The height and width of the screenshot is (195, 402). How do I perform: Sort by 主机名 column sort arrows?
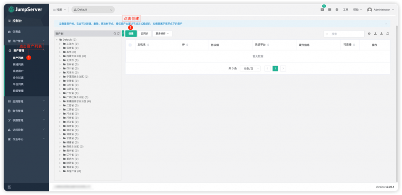pos(148,45)
